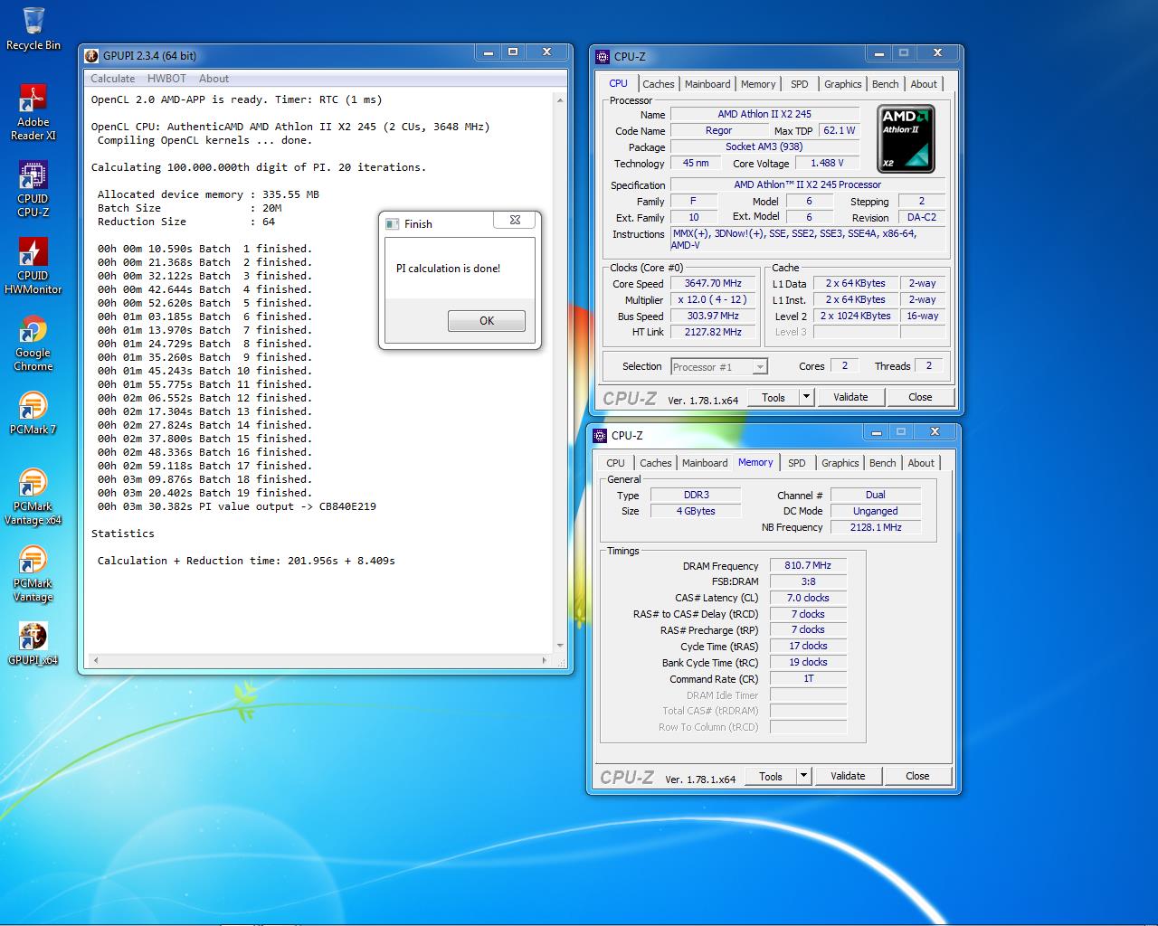Viewport: 1158px width, 926px height.
Task: Open About tab in upper CPU-Z
Action: click(x=924, y=84)
